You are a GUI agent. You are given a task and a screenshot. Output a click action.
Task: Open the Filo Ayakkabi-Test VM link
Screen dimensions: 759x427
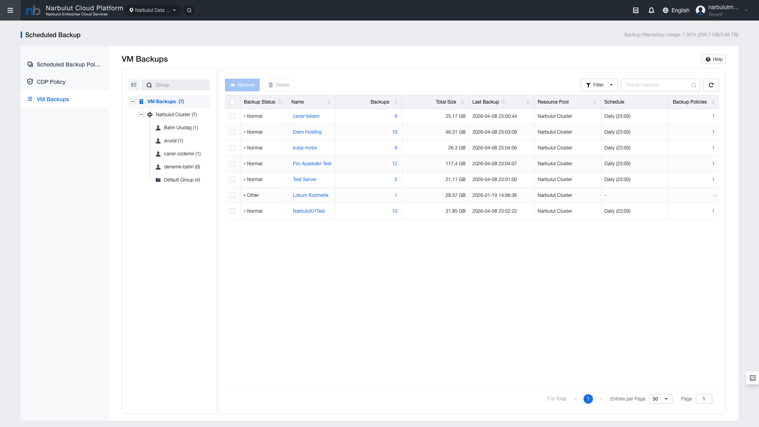(312, 164)
